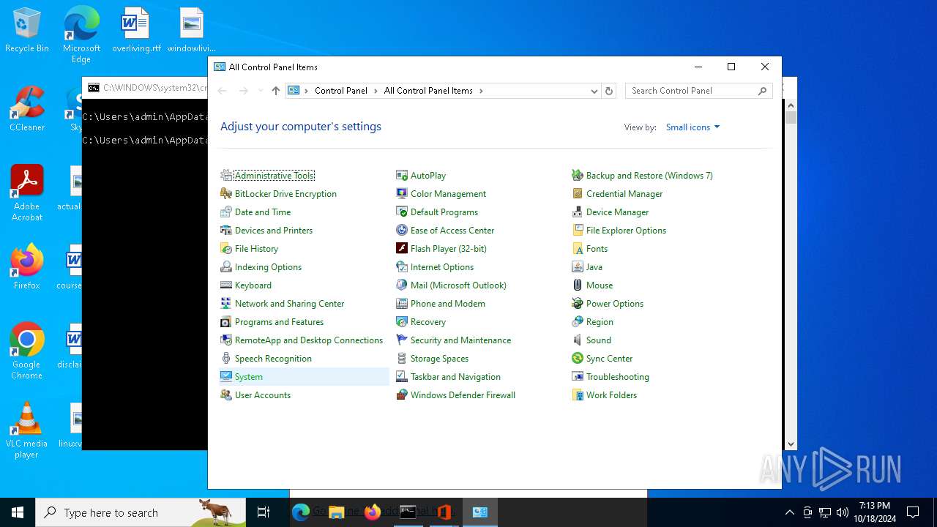Open RemoteApp and Desktop Connections
Screen dimensions: 937x527
(309, 340)
